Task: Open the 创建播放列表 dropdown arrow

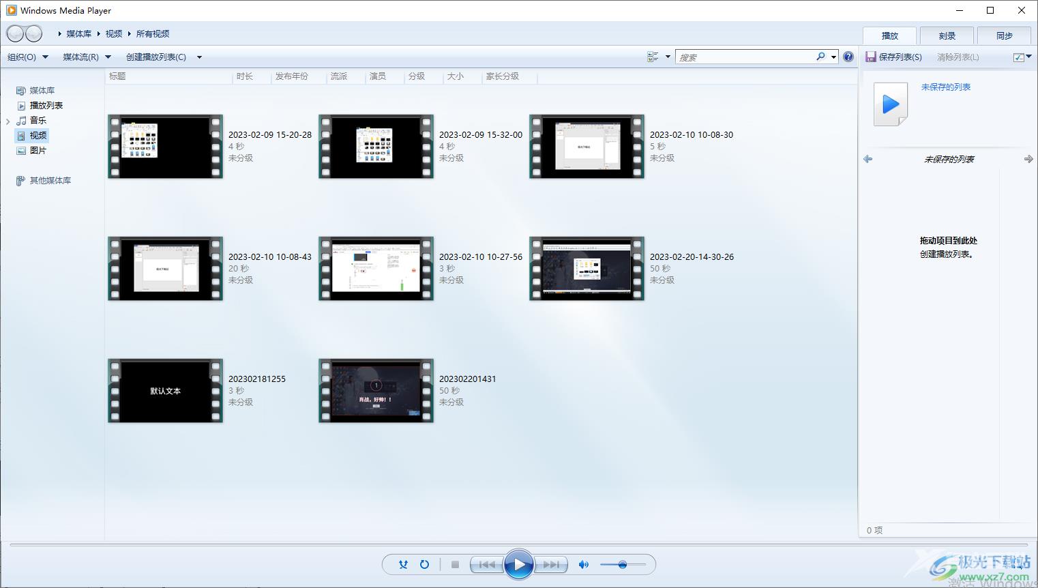Action: (x=199, y=57)
